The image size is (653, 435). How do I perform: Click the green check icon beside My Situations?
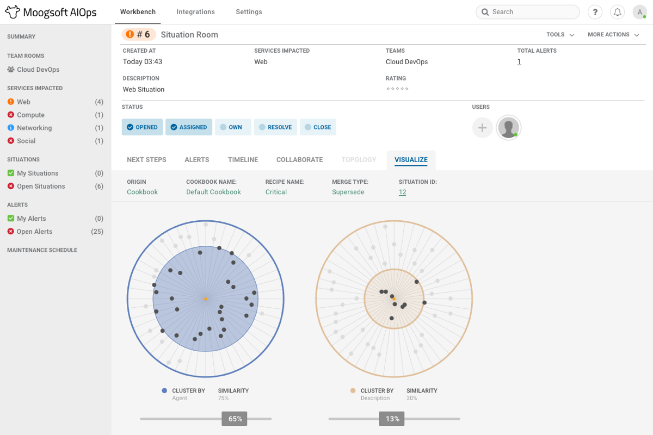pos(11,173)
